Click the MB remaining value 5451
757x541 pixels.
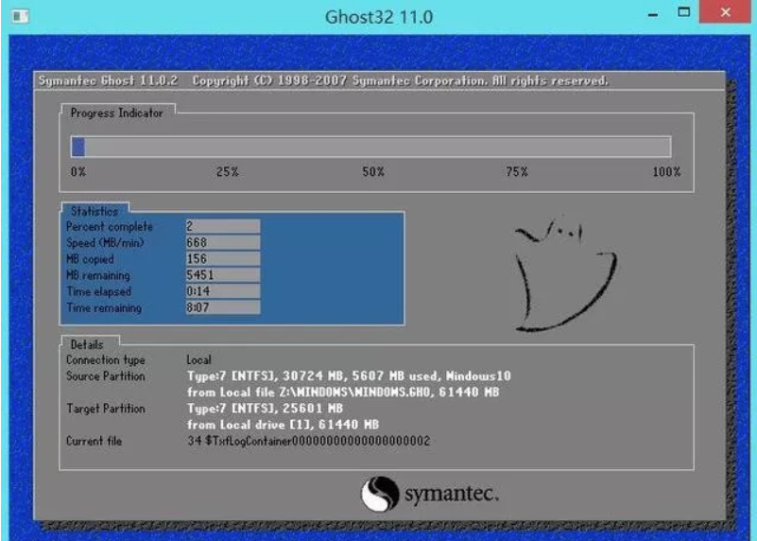(222, 275)
